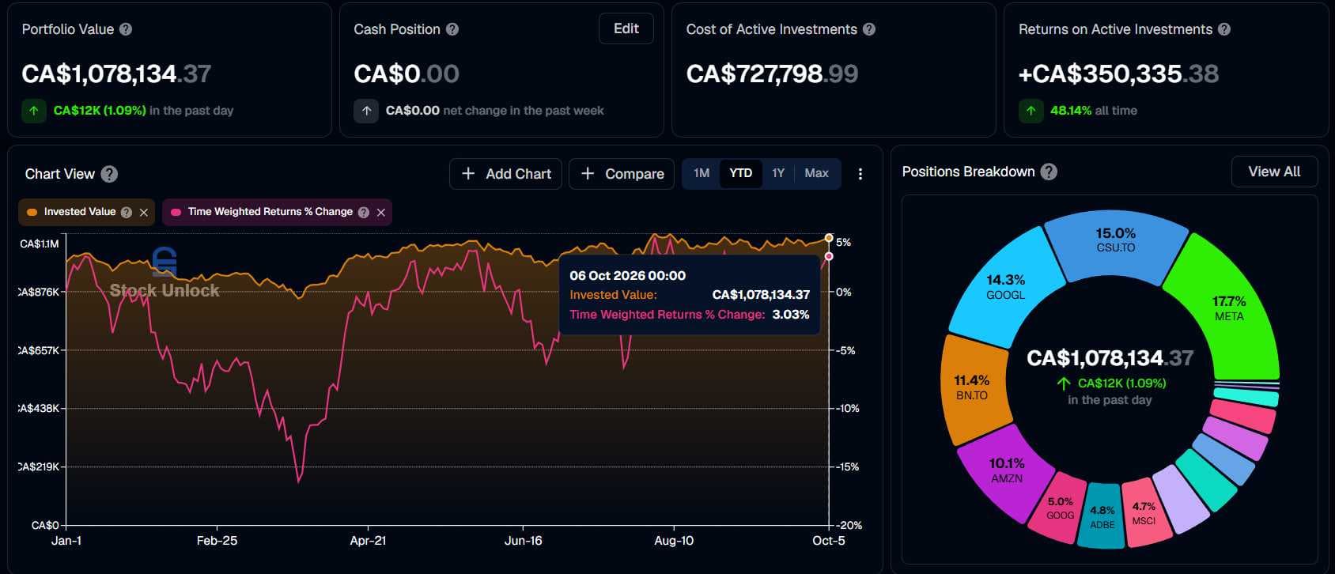Click the pink Time Weighted Returns endpoint marker
This screenshot has height=574, width=1335.
tap(829, 256)
